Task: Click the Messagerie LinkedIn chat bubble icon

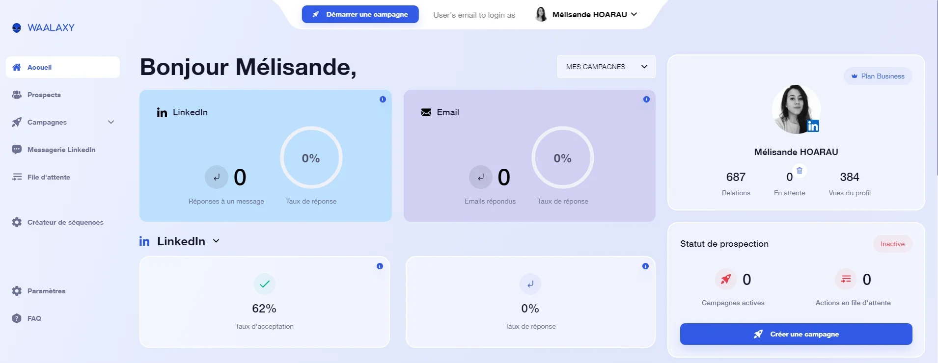Action: pos(17,150)
